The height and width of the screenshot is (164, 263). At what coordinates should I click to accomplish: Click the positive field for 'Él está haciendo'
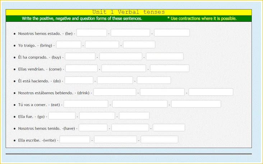[x=79, y=81]
